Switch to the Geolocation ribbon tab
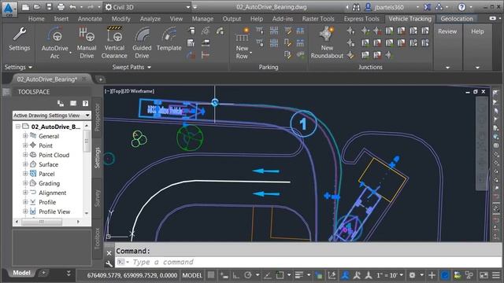Screen dimensions: 504x283 (x=457, y=19)
